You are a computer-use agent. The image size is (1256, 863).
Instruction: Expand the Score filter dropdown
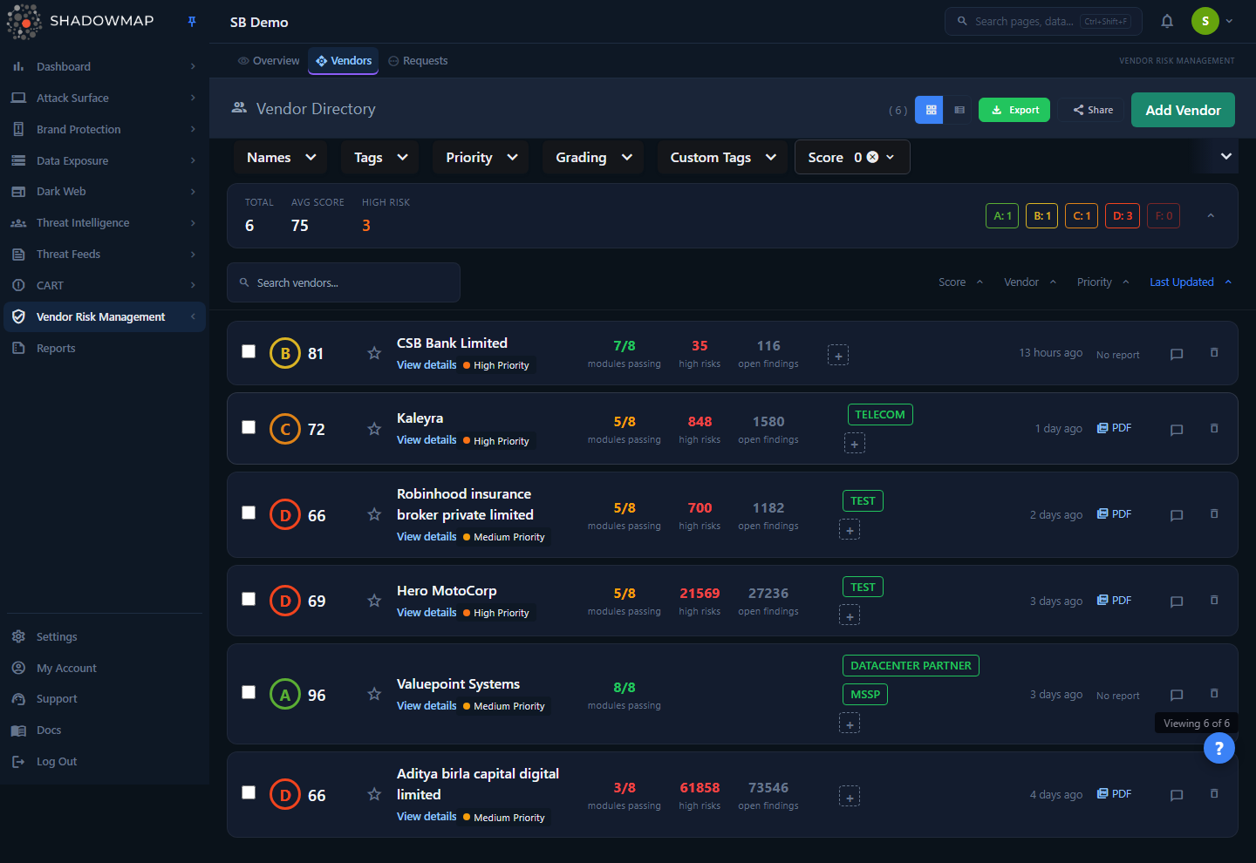coord(891,157)
